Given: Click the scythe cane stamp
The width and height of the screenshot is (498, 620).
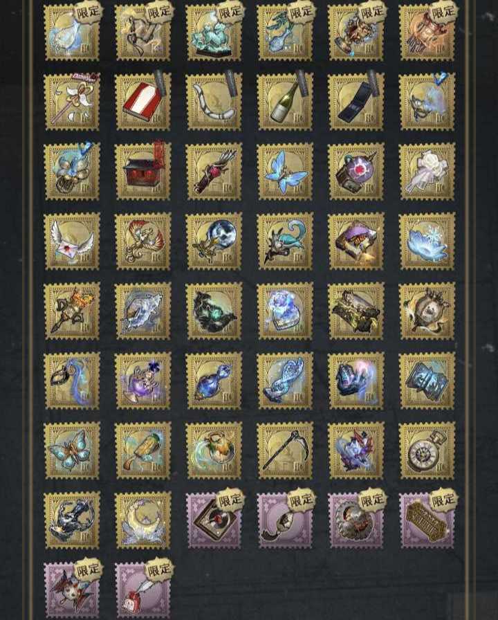Looking at the screenshot, I should tap(285, 450).
